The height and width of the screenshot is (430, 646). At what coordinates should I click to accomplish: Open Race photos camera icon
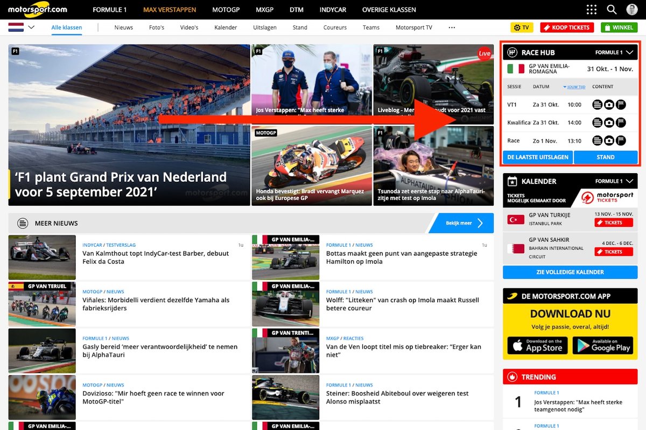(x=609, y=141)
